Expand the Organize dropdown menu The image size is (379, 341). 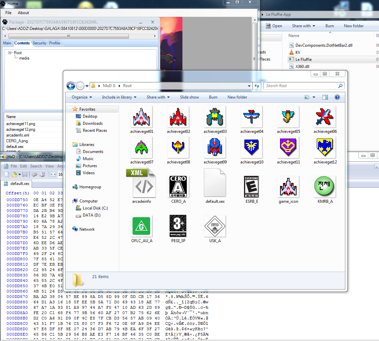[82, 97]
